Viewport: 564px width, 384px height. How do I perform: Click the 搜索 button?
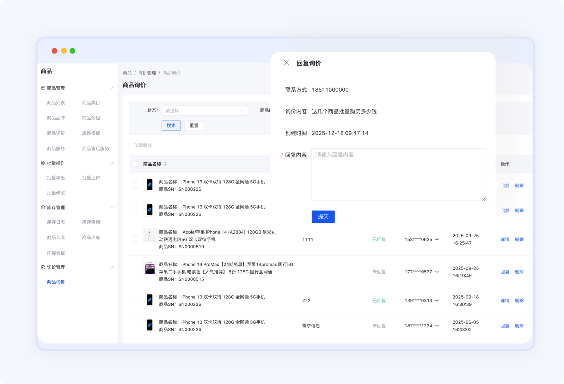click(x=171, y=126)
